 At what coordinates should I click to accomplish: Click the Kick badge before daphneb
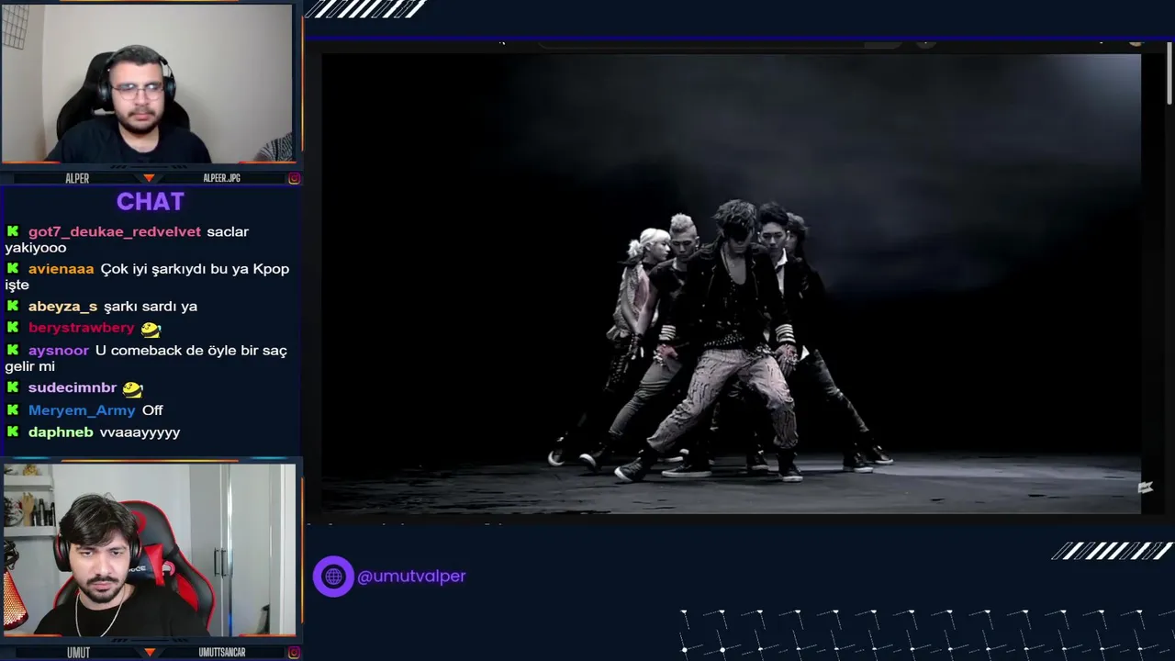tap(13, 431)
